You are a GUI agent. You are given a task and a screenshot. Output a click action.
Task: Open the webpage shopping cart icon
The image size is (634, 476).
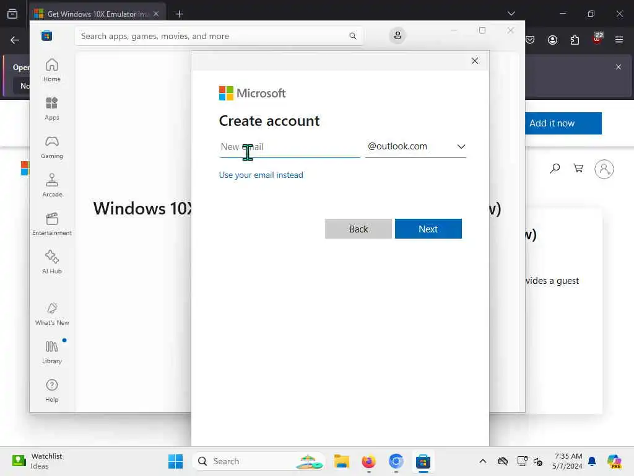click(x=579, y=168)
